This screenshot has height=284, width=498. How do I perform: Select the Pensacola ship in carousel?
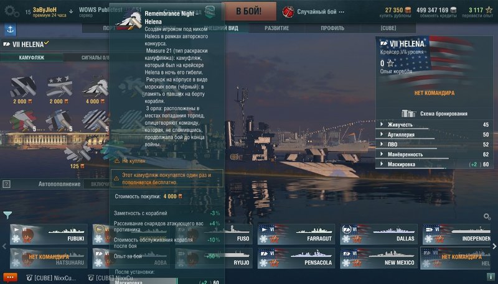tap(296, 259)
